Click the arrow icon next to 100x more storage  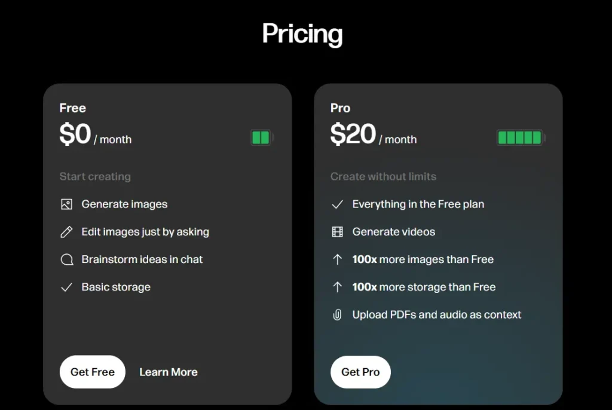(x=338, y=287)
